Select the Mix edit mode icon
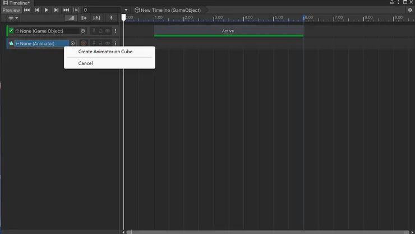Viewport: 415px width, 234px height. tap(71, 18)
